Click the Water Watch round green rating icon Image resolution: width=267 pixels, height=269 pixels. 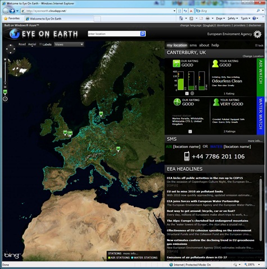click(x=177, y=102)
